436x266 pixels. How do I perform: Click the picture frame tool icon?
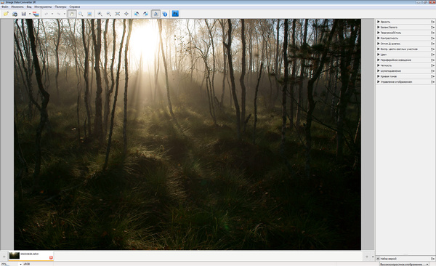tap(89, 14)
